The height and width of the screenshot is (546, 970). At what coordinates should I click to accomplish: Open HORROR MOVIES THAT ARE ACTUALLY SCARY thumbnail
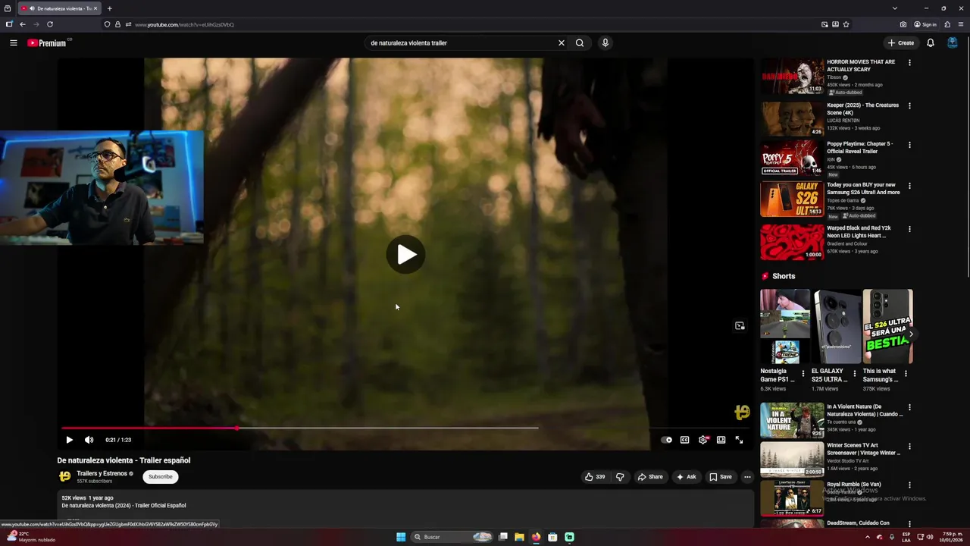792,76
